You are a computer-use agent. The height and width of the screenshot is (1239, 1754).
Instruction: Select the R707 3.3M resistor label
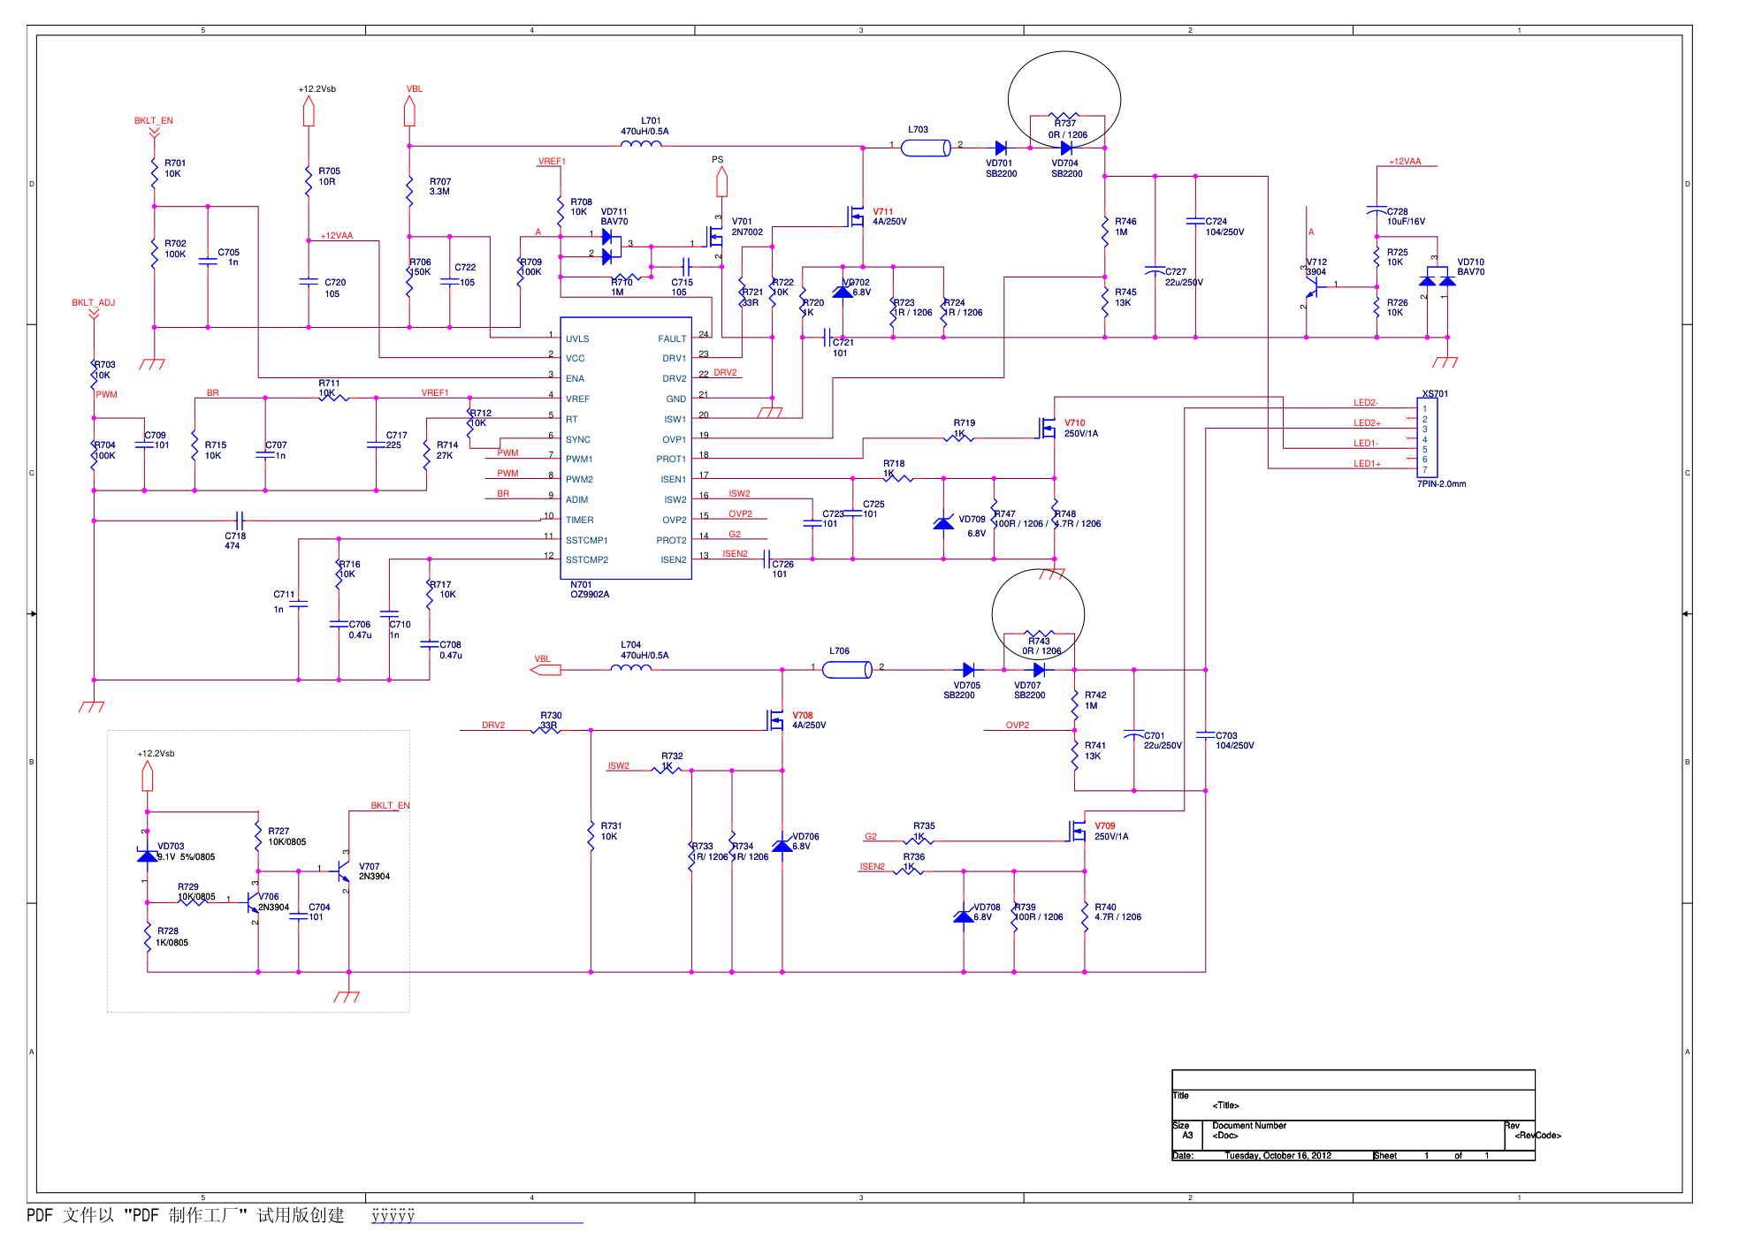click(x=440, y=186)
